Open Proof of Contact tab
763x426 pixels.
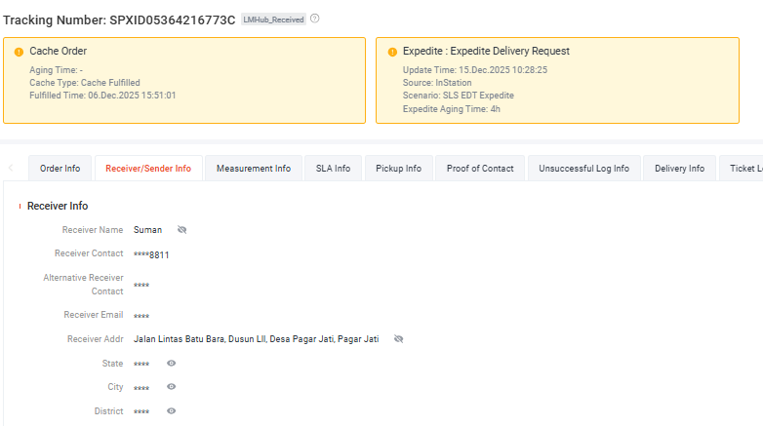click(480, 169)
